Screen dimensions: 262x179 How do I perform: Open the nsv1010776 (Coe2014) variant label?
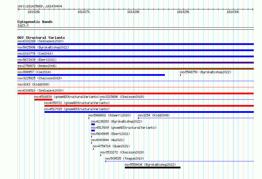click(x=35, y=53)
